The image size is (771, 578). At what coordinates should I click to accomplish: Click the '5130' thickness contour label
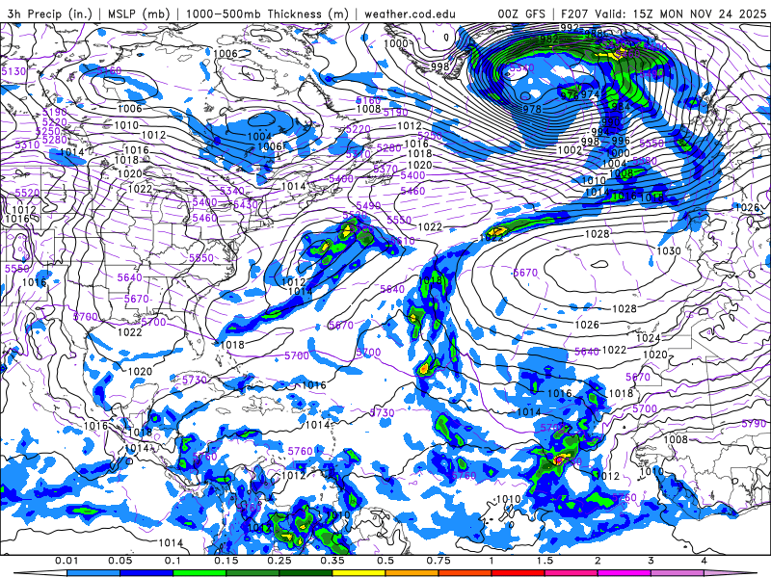pyautogui.click(x=13, y=71)
